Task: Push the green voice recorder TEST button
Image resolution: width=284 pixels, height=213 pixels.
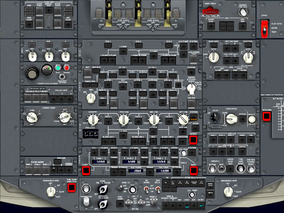Action: coord(58,68)
